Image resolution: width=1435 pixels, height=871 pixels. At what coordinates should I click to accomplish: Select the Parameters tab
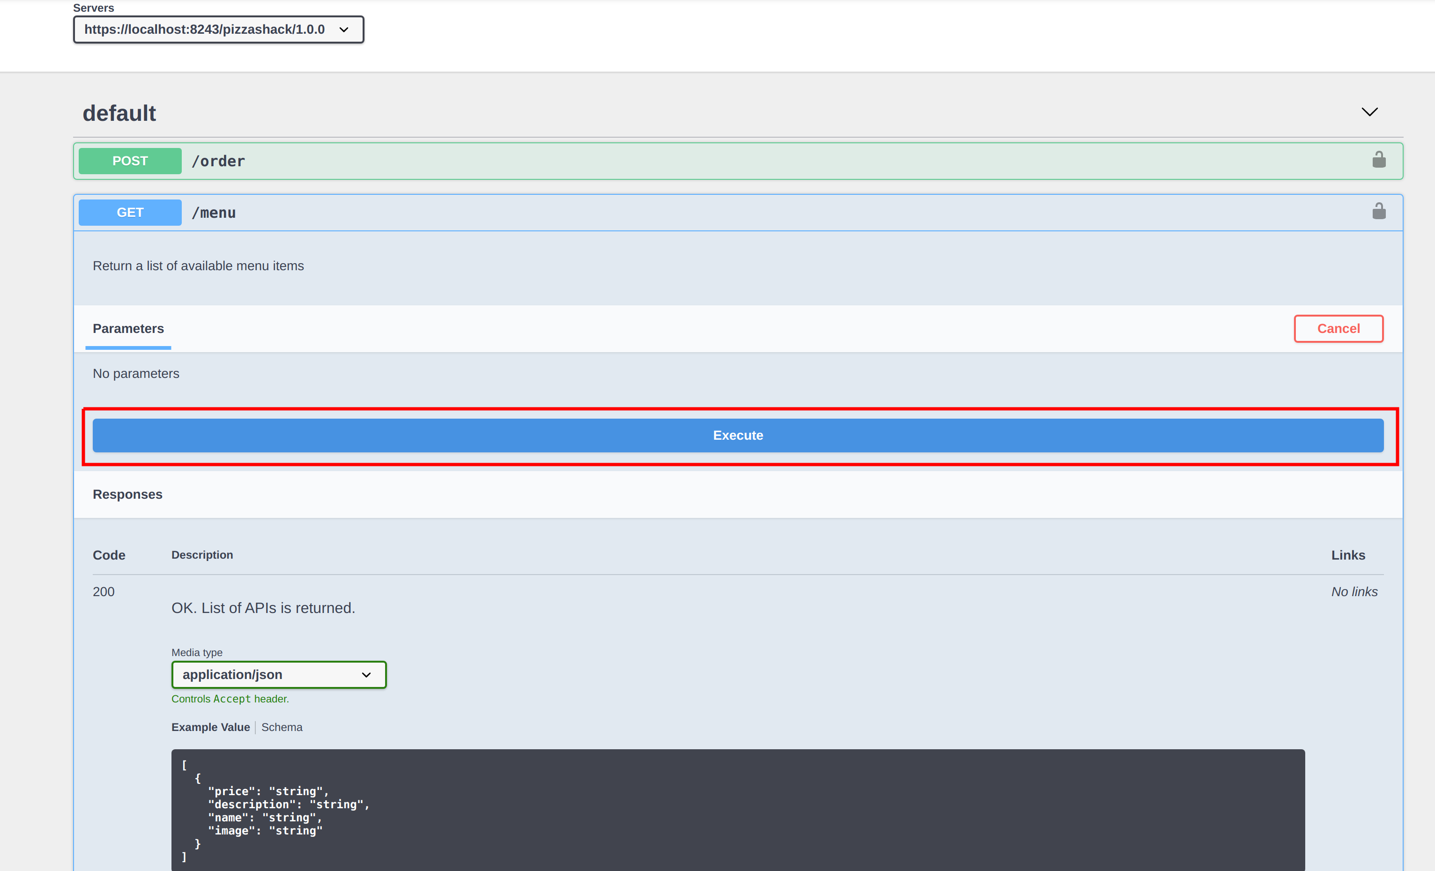(128, 328)
